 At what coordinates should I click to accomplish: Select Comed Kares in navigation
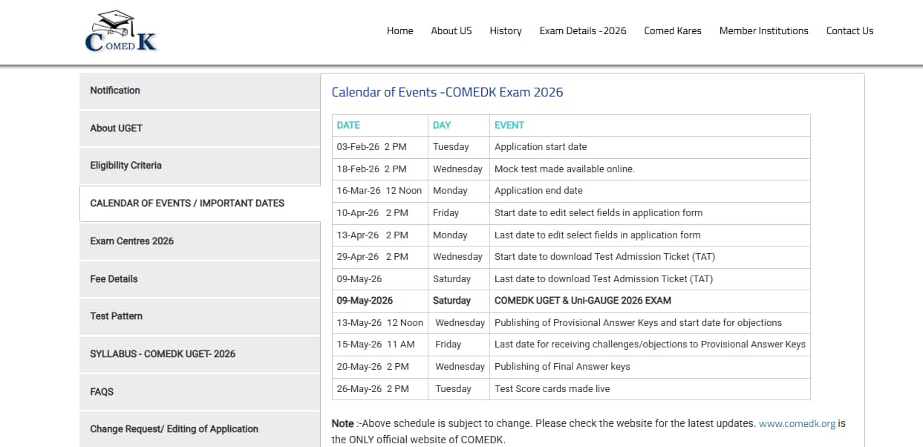pos(672,30)
